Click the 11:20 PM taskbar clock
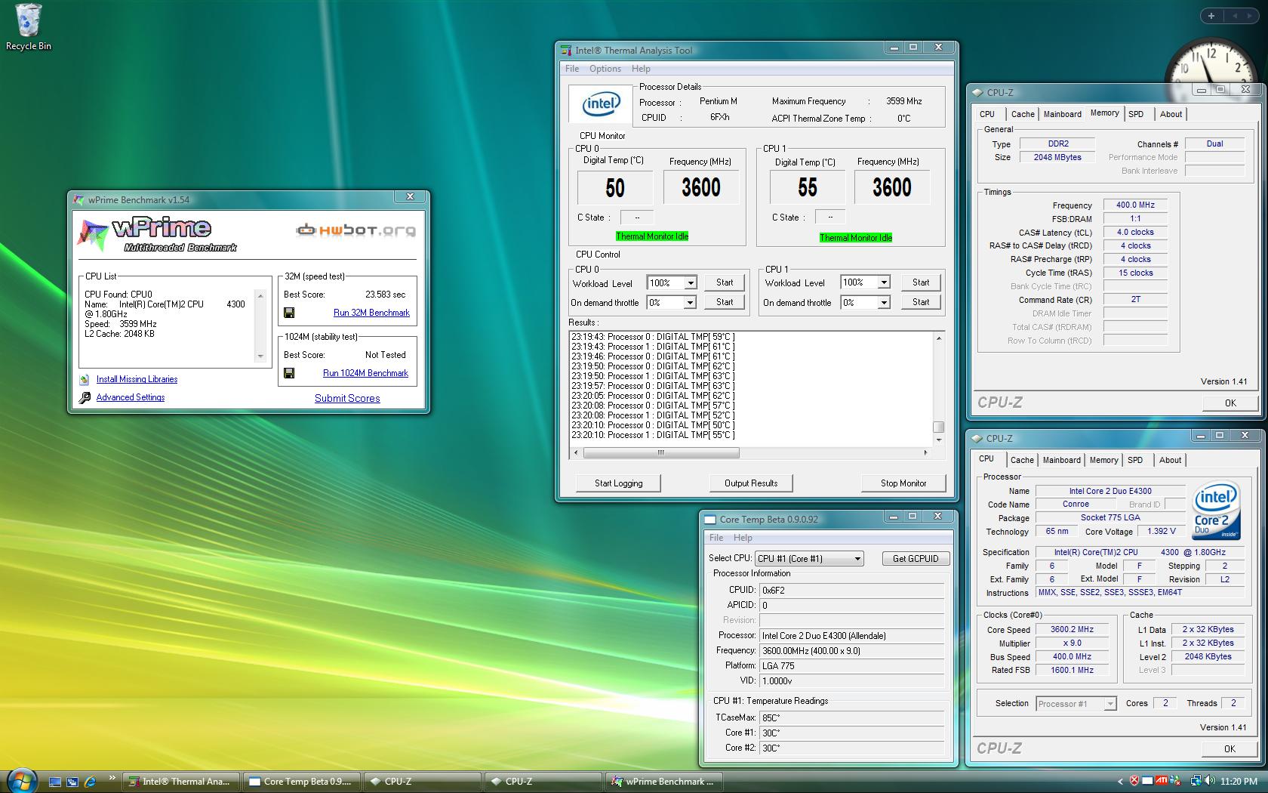Image resolution: width=1268 pixels, height=793 pixels. [x=1239, y=781]
